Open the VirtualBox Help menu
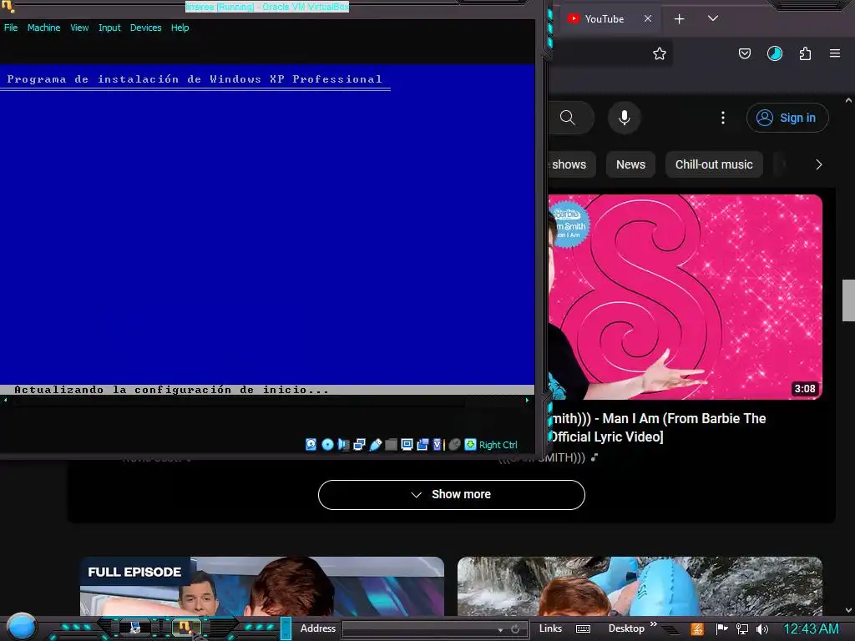Image resolution: width=855 pixels, height=641 pixels. [180, 28]
